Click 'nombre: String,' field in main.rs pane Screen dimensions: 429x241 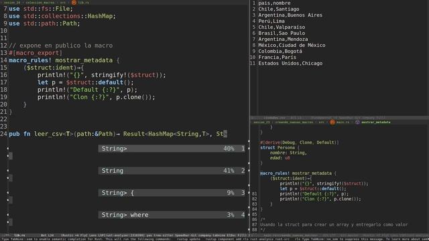pyautogui.click(x=288, y=153)
